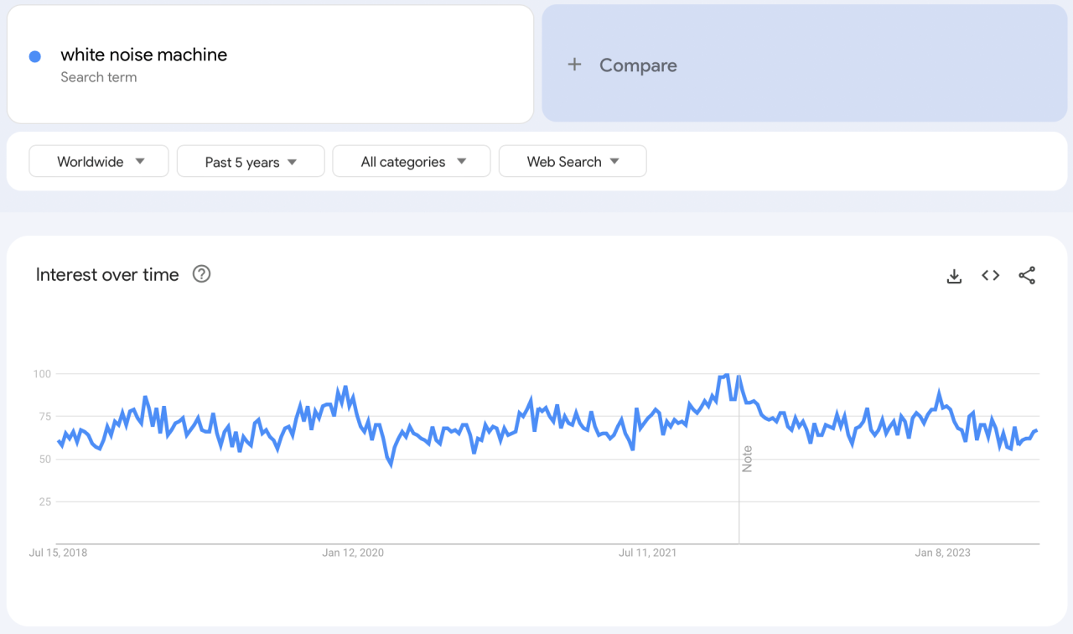This screenshot has width=1073, height=634.
Task: Open the help tooltip for Interest over time
Action: tap(201, 273)
